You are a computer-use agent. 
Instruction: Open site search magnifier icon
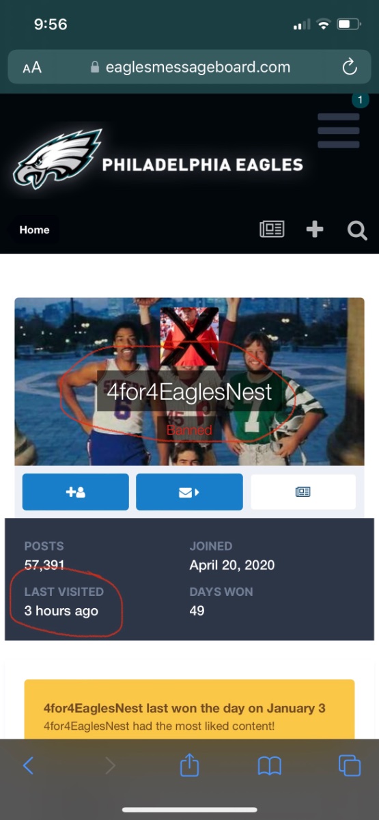357,230
